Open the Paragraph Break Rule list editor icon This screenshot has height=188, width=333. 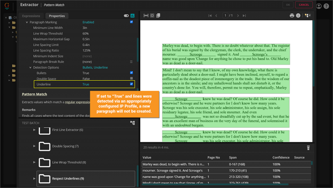(x=131, y=62)
